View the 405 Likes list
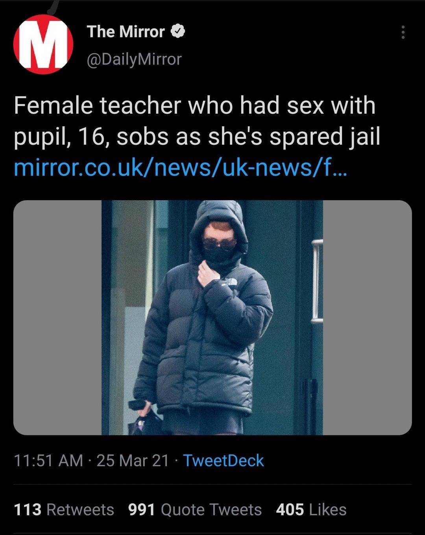The width and height of the screenshot is (425, 535). (311, 509)
